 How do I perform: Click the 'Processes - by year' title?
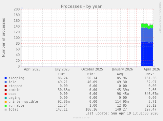point(81,7)
